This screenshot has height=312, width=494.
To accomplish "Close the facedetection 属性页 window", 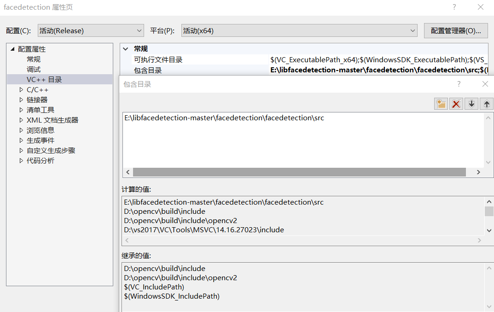I will click(x=481, y=7).
